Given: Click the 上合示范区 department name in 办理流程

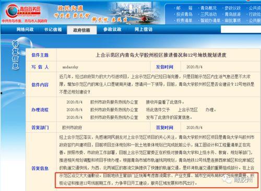Looking at the screenshot, I should click(x=188, y=110).
